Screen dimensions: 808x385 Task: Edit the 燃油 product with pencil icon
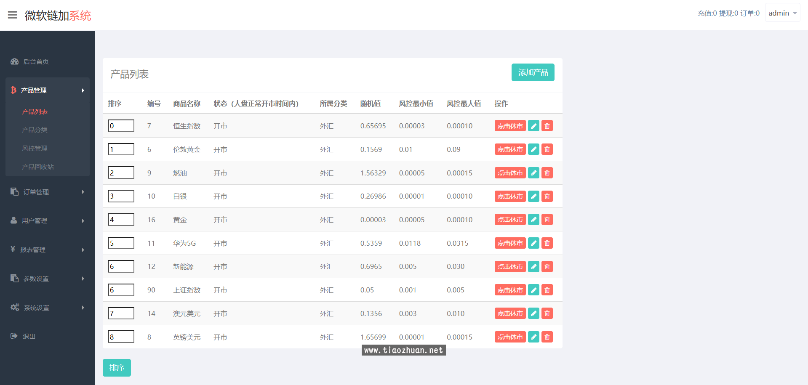tap(533, 173)
